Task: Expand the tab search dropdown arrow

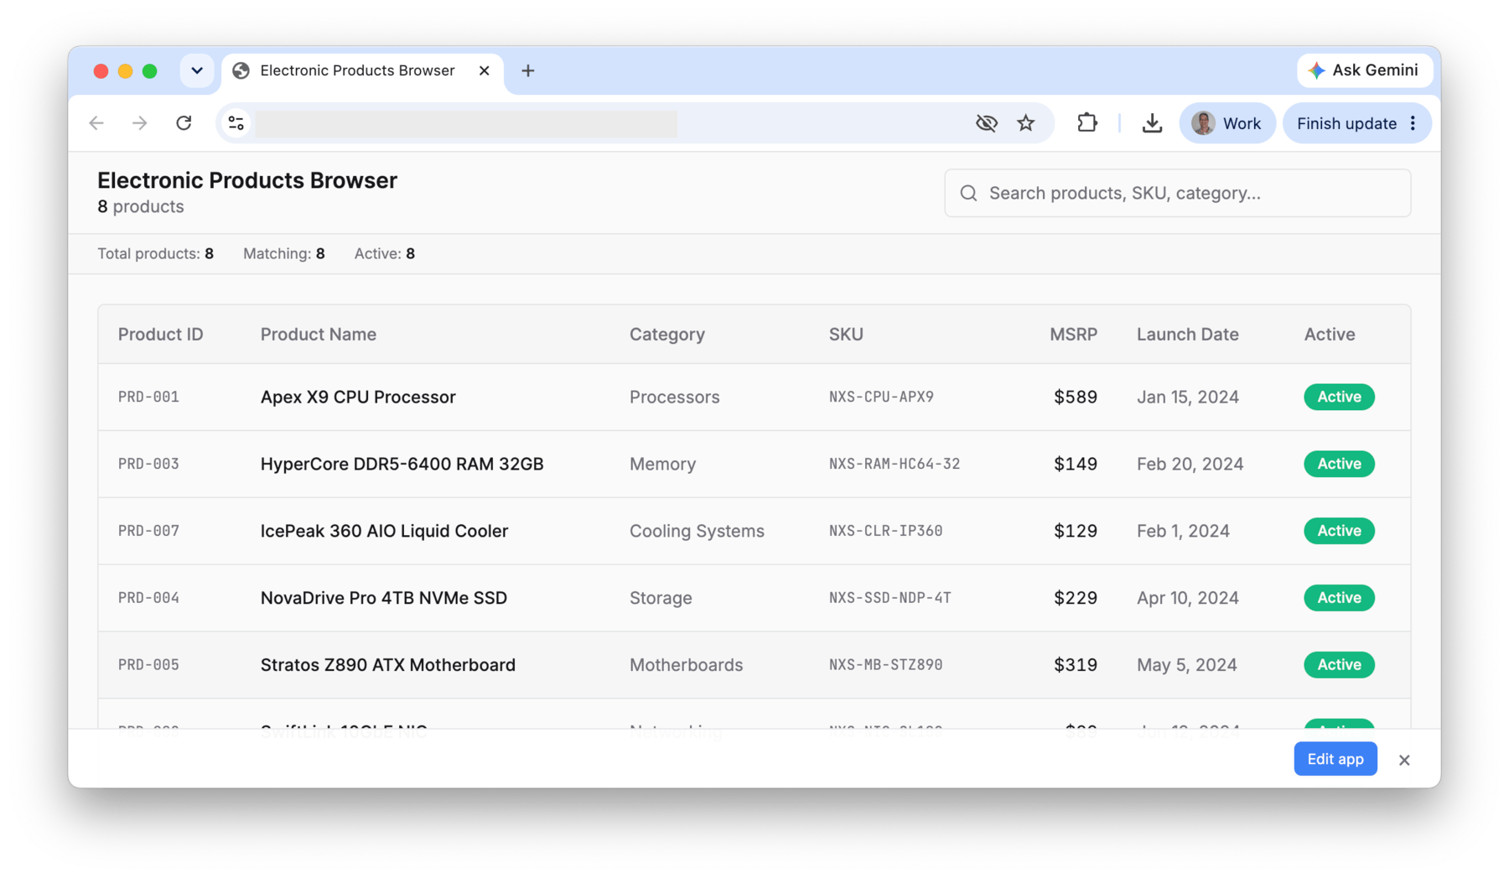Action: click(x=197, y=70)
